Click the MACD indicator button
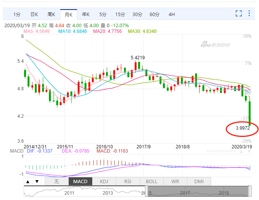259x200 pixels. pos(80,181)
